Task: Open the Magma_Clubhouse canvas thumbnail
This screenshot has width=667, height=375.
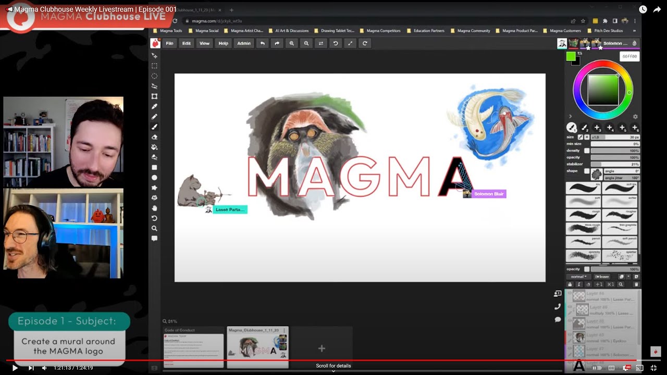Action: point(257,347)
